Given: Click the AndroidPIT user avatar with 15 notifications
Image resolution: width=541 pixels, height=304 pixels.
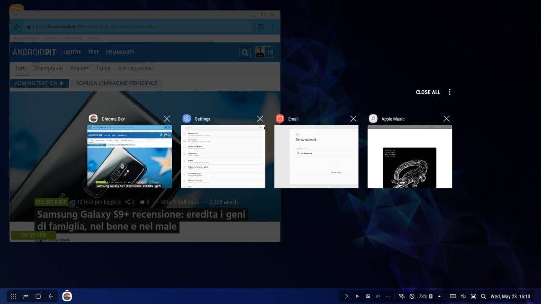Looking at the screenshot, I should tap(260, 52).
